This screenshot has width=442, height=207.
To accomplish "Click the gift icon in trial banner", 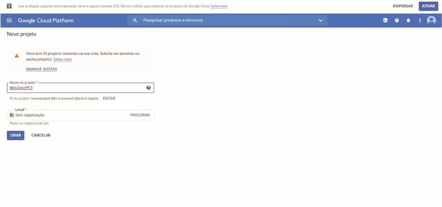I will click(x=9, y=6).
